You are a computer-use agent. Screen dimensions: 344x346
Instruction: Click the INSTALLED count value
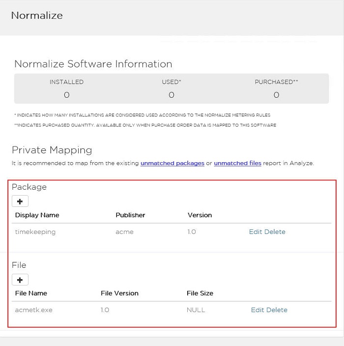tap(67, 95)
